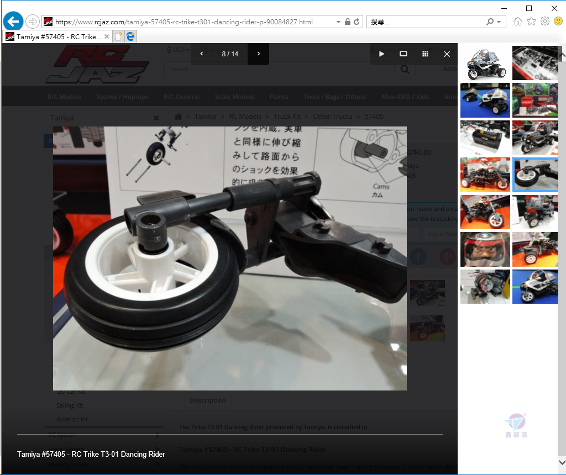Viewport: 566px width, 475px height.
Task: Click the 8 / 14 image counter
Action: 230,54
